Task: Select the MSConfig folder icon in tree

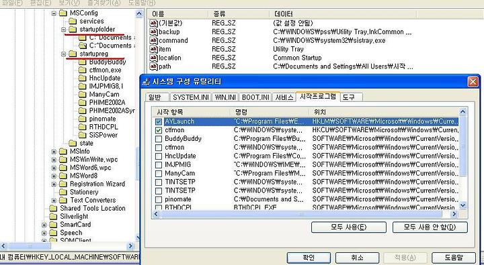Action: [63, 13]
